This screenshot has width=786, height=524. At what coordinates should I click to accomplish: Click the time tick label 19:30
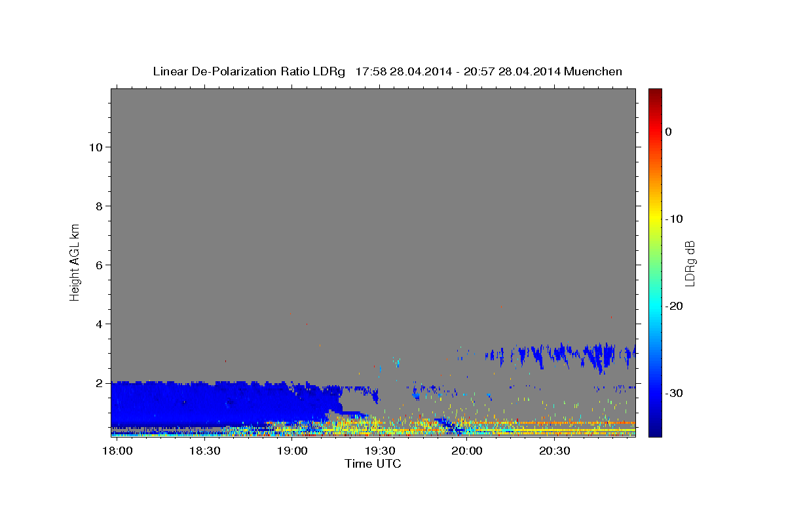[380, 451]
